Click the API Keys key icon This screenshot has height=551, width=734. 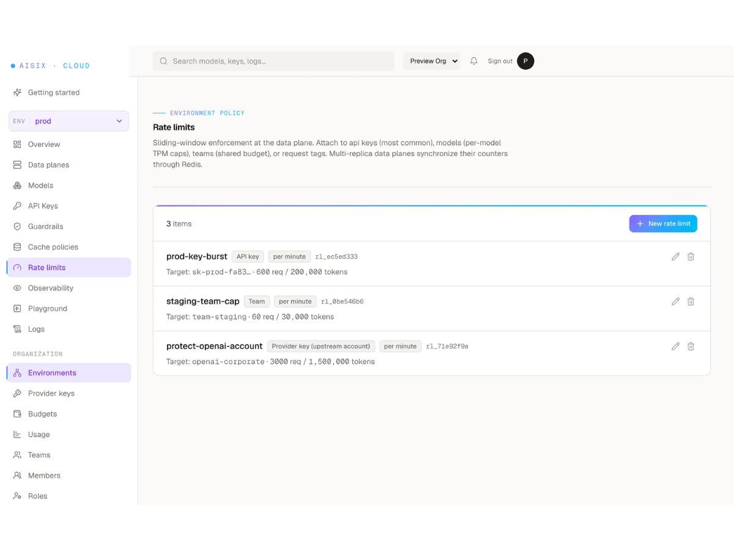(17, 206)
